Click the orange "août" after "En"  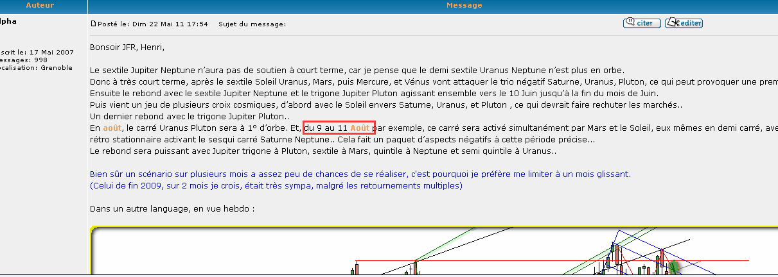click(112, 128)
